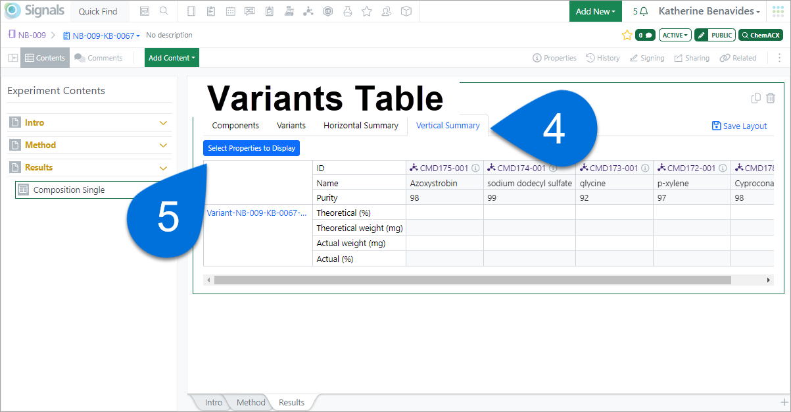Favorite the experiment with yellow star
The width and height of the screenshot is (791, 412).
627,35
